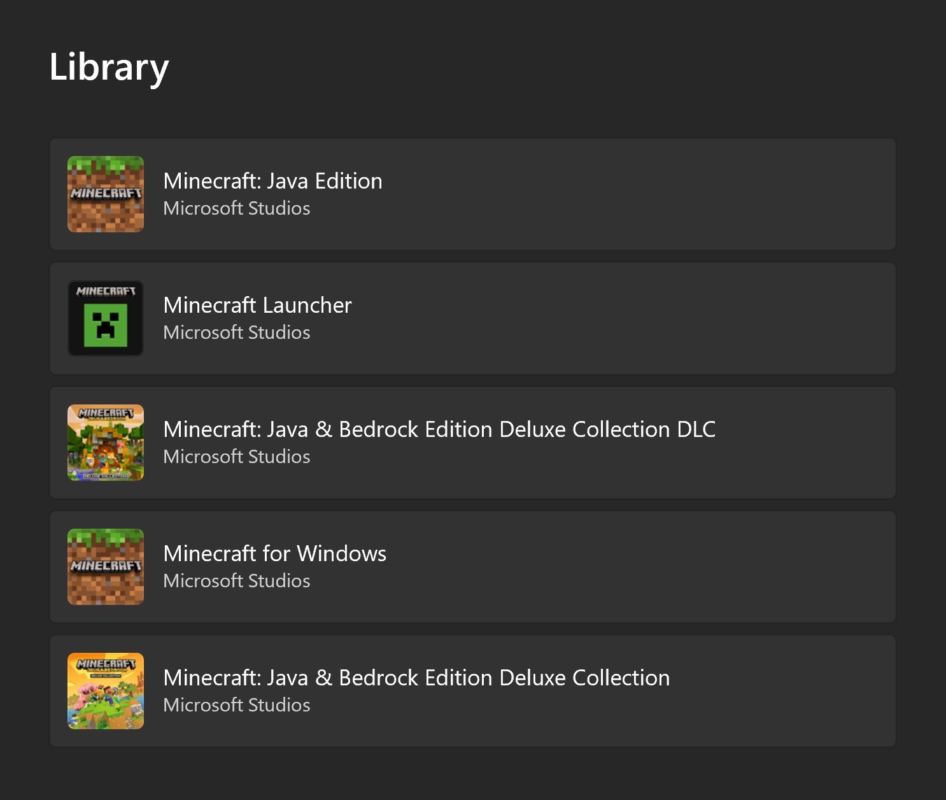Click the Library page heading
The width and height of the screenshot is (946, 800).
point(109,68)
